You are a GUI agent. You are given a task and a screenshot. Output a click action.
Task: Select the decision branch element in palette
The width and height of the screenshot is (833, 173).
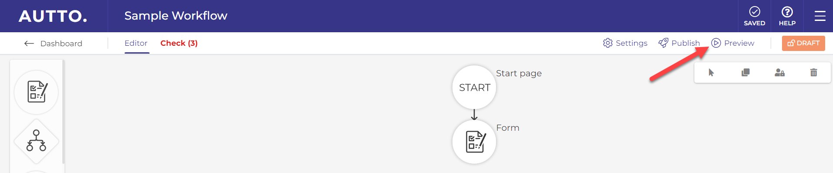click(36, 141)
